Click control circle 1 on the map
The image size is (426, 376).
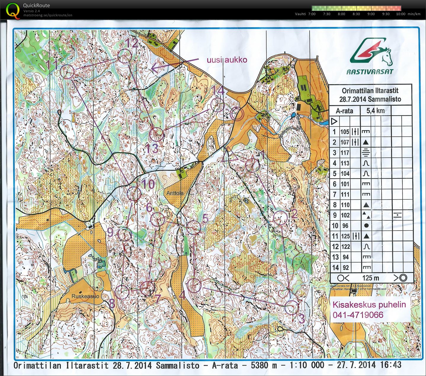(x=252, y=166)
